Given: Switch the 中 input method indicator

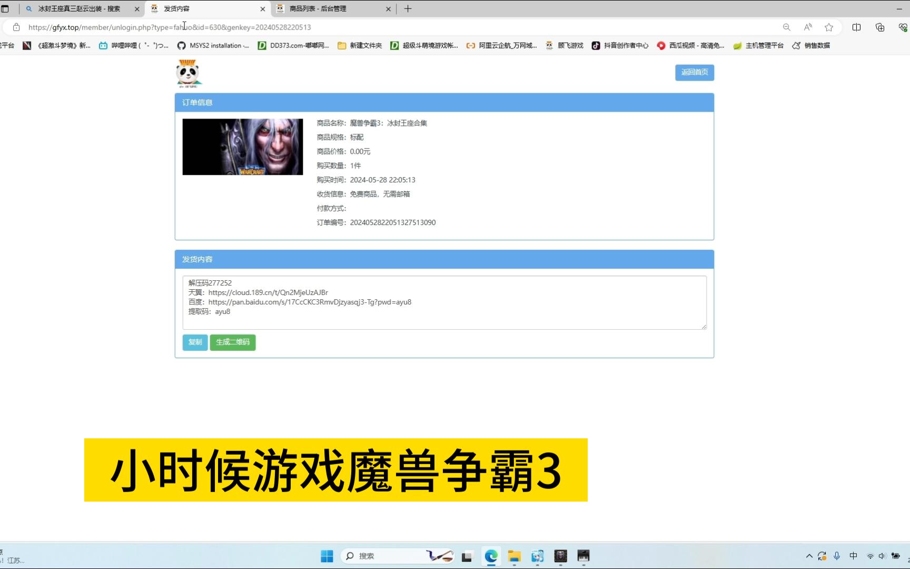Looking at the screenshot, I should pyautogui.click(x=854, y=556).
